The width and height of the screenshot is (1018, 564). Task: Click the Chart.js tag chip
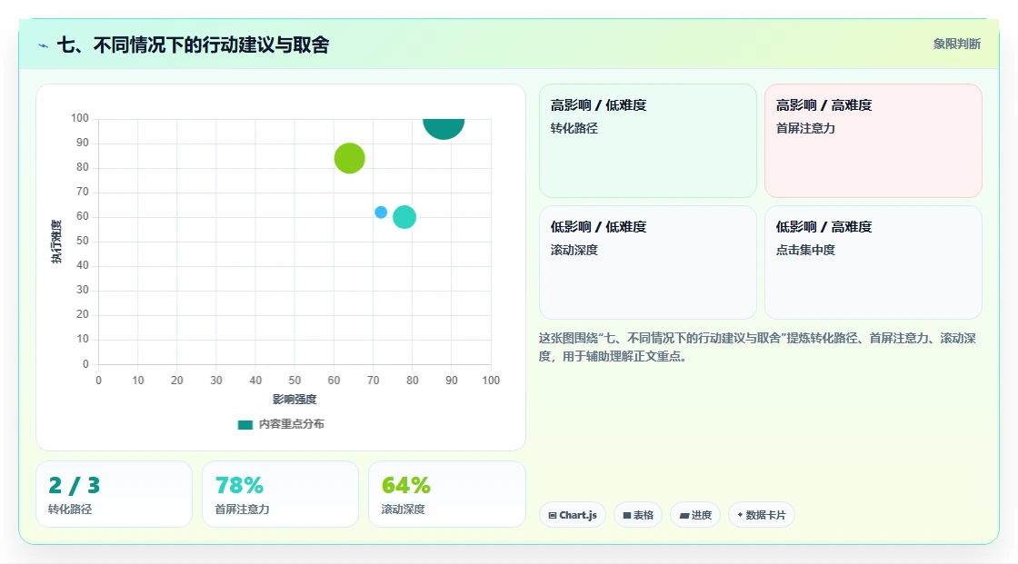573,515
